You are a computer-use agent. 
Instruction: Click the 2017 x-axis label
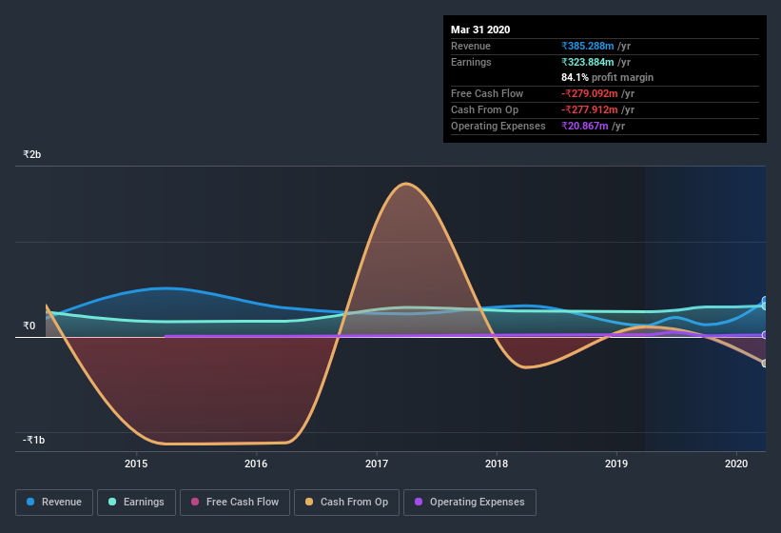click(377, 464)
